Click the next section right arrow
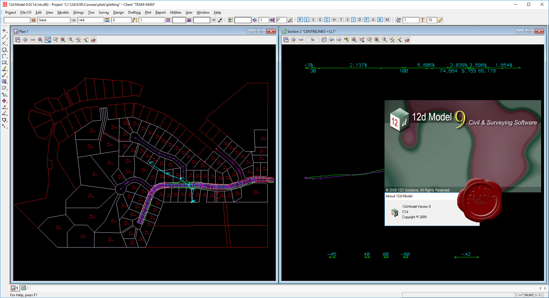 pos(339,40)
